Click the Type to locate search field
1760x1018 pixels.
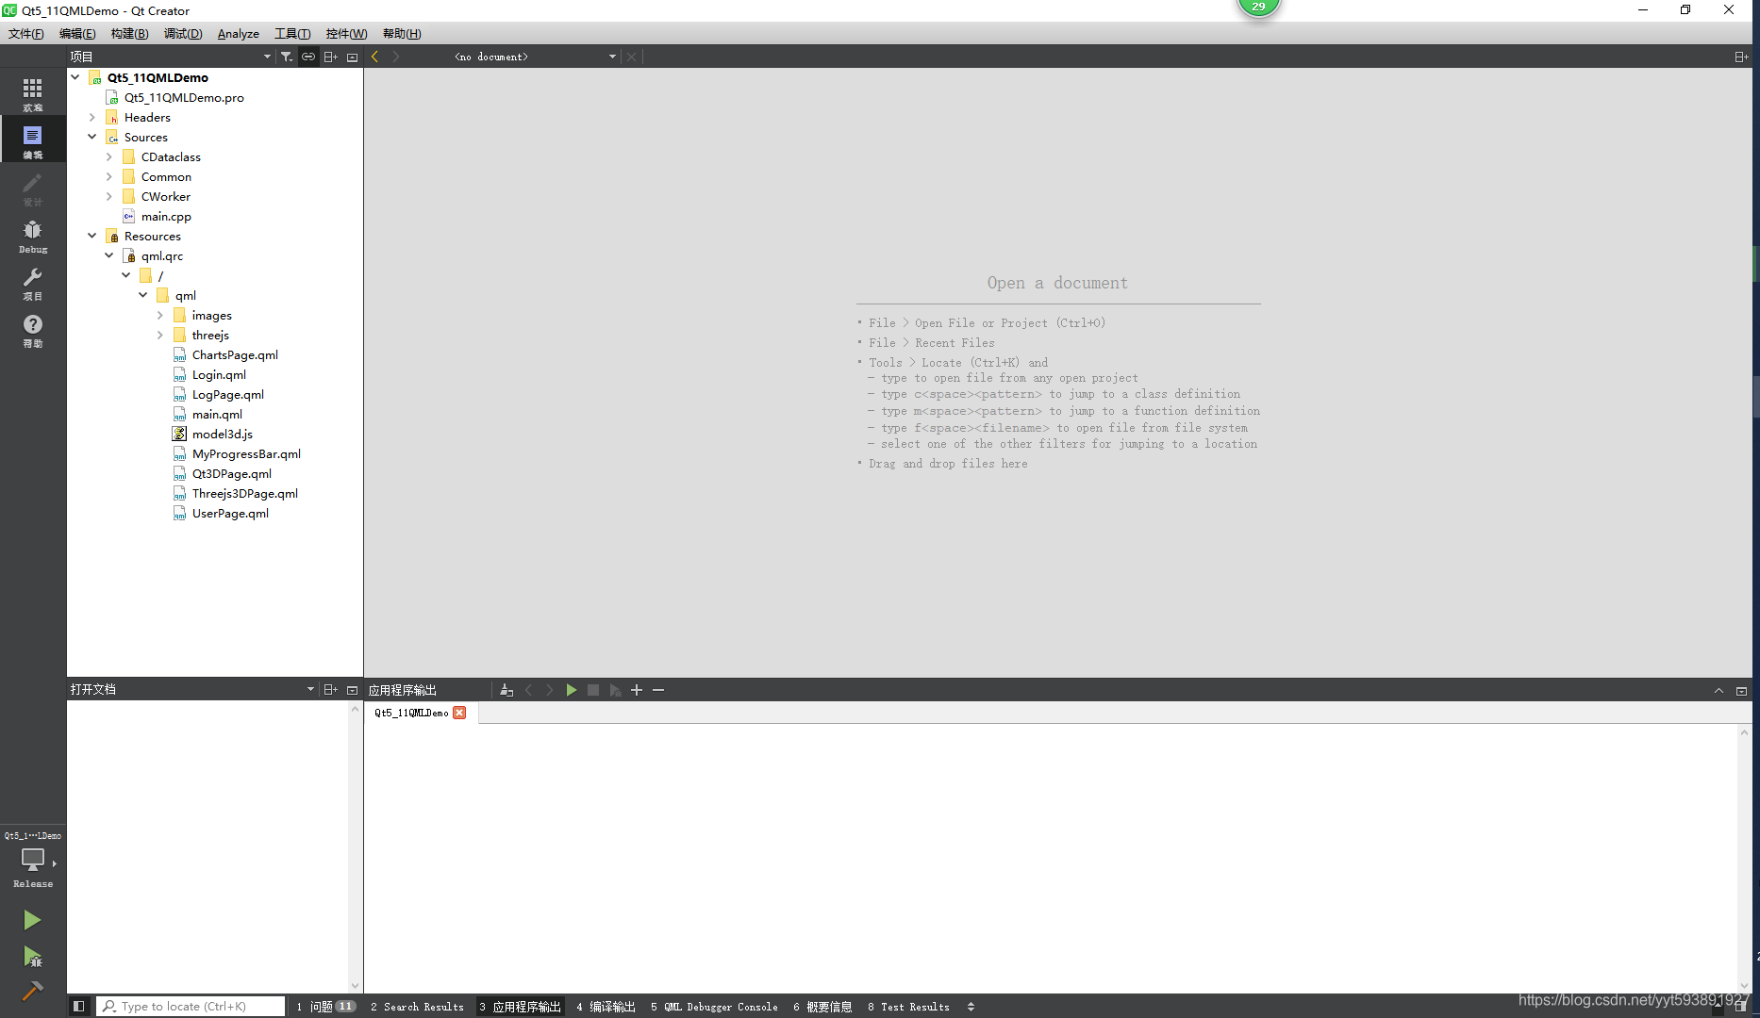click(x=191, y=1007)
